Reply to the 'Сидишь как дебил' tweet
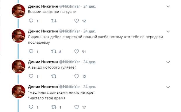Screen dimensions: 181x112 coord(31,51)
